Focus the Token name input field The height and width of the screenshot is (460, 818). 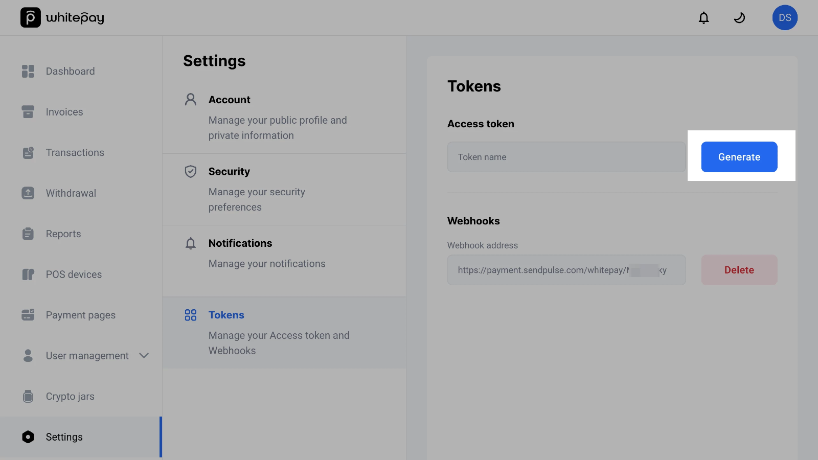(x=566, y=157)
